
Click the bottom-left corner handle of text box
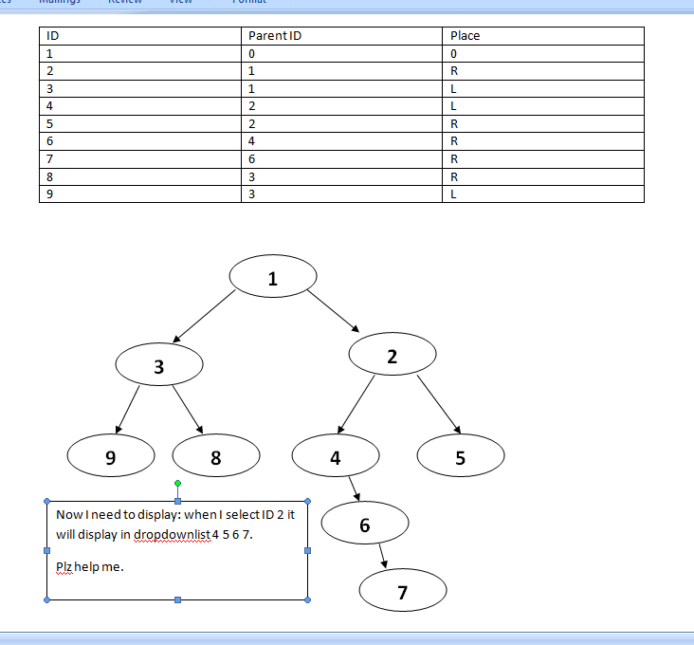46,599
